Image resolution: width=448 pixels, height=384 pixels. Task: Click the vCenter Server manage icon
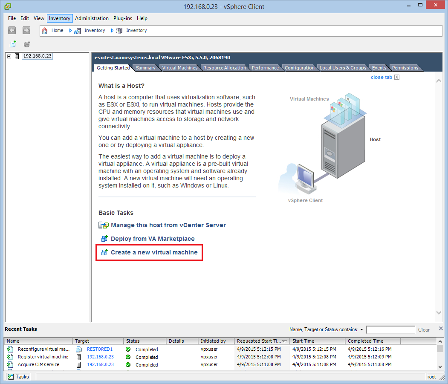[x=104, y=225]
